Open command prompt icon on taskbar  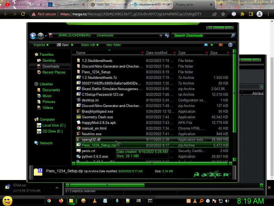(x=150, y=201)
